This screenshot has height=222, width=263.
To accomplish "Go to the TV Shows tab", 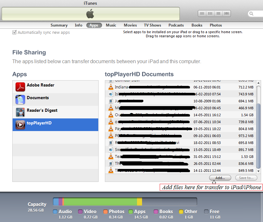I will (x=152, y=25).
